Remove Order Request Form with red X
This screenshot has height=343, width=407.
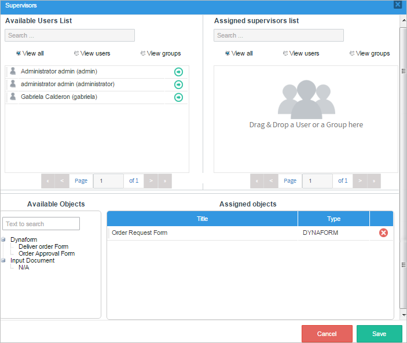coord(383,233)
